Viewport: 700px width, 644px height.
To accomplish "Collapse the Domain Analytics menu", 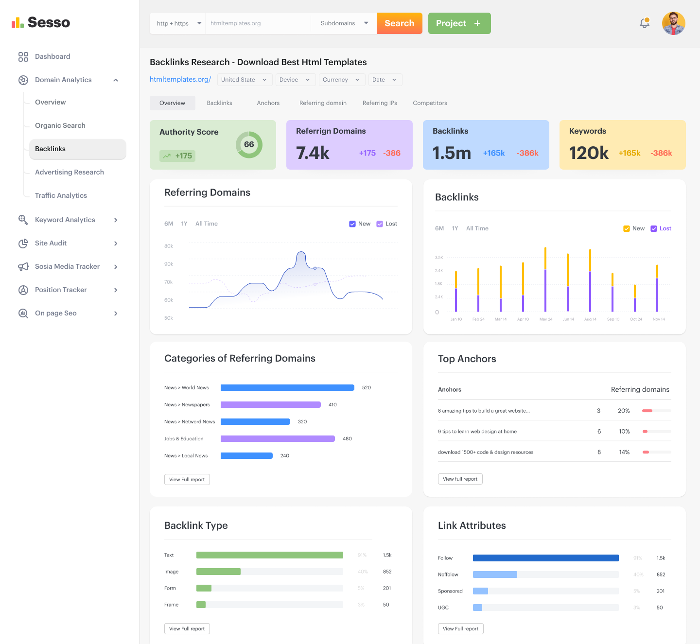I will (x=116, y=80).
